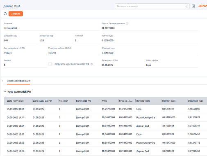The image size is (207, 156).
Task: Click the Закрыть button
Action: pyautogui.click(x=16, y=14)
